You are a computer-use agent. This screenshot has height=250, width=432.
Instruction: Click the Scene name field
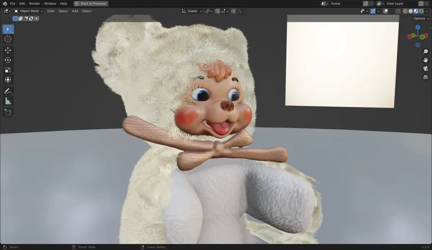[x=346, y=4]
